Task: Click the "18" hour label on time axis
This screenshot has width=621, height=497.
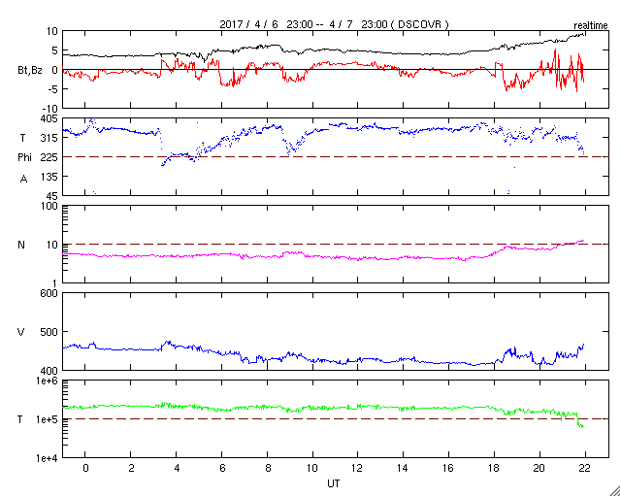Action: click(x=494, y=468)
